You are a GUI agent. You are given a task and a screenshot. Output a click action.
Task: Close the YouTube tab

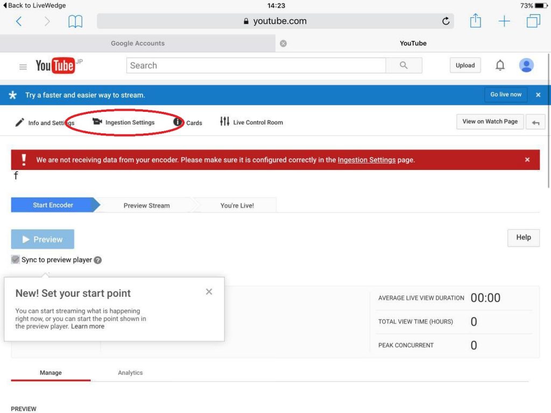pyautogui.click(x=283, y=43)
